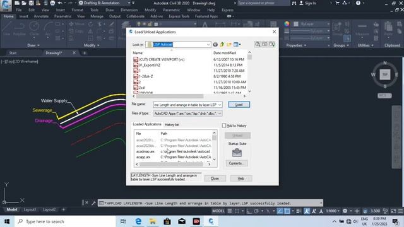The width and height of the screenshot is (404, 227).
Task: Go back using the dialog's Back icon
Action: [215, 45]
